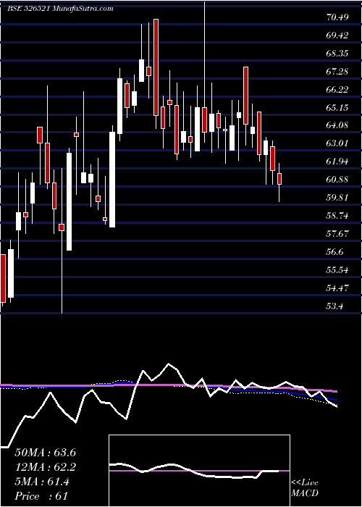Click the 56.6 price axis label
Screen dimensions: 362x507
tap(334, 251)
